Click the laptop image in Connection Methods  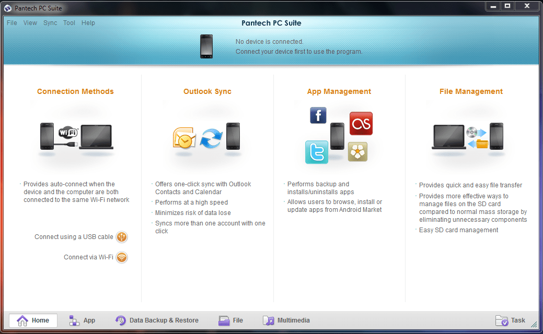pos(96,137)
